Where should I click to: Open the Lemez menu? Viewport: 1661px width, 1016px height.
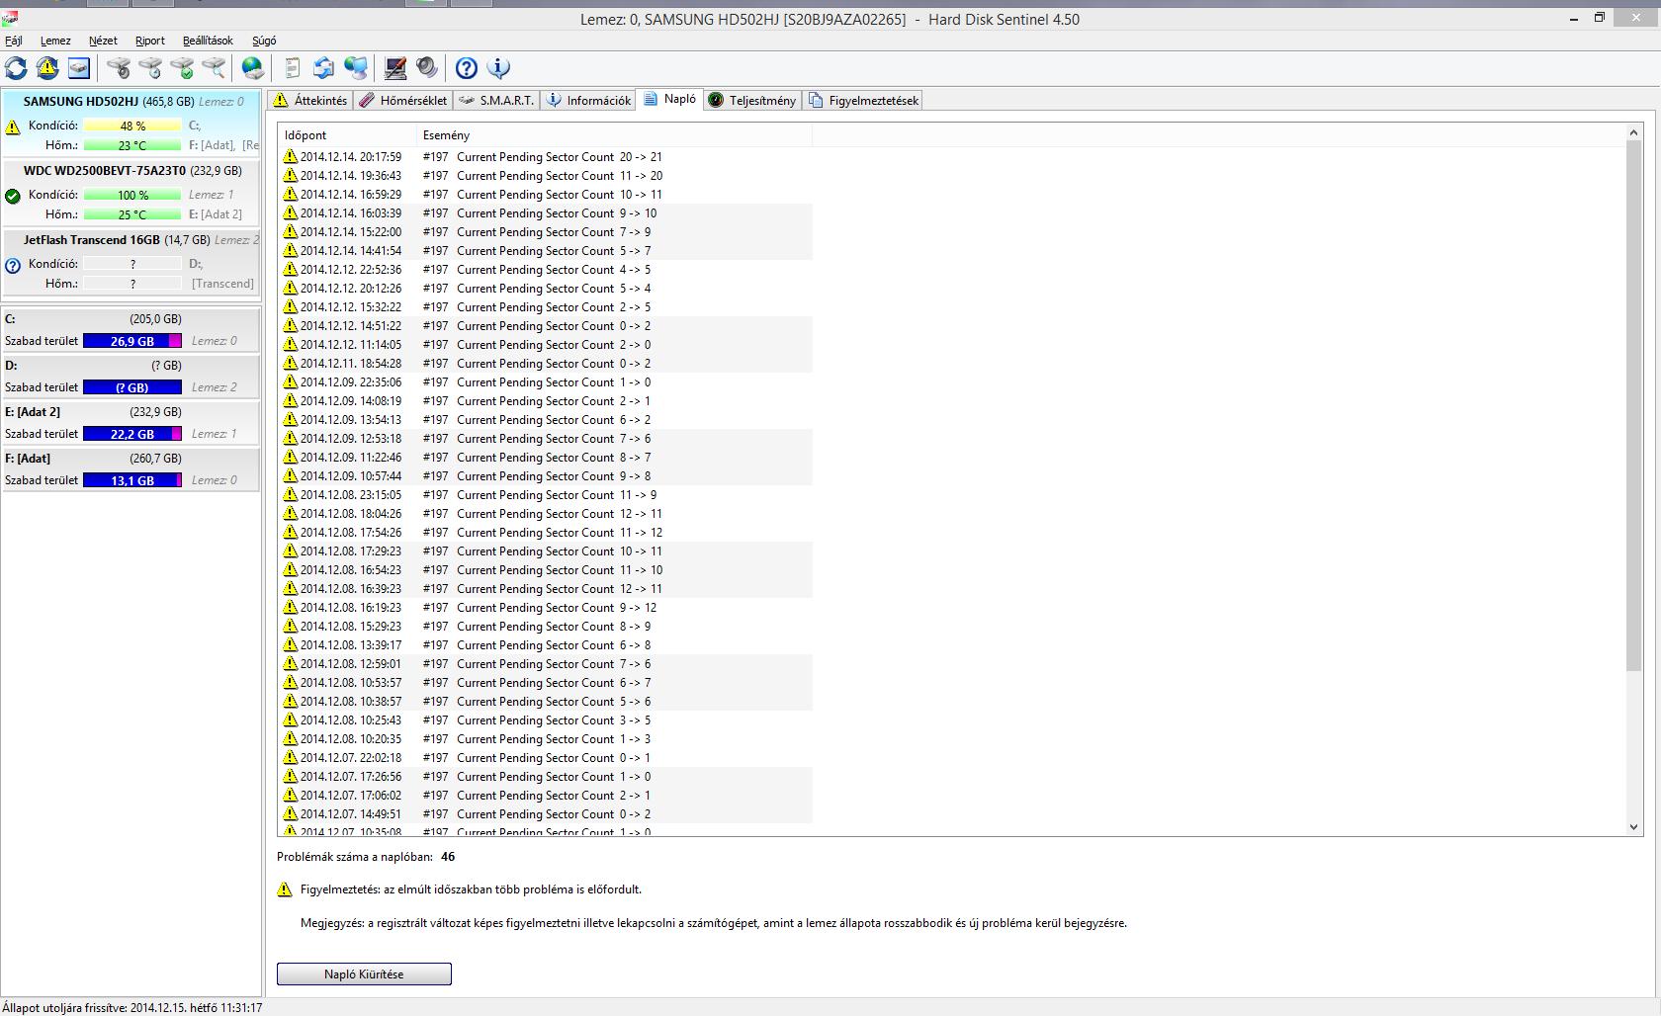tap(55, 41)
